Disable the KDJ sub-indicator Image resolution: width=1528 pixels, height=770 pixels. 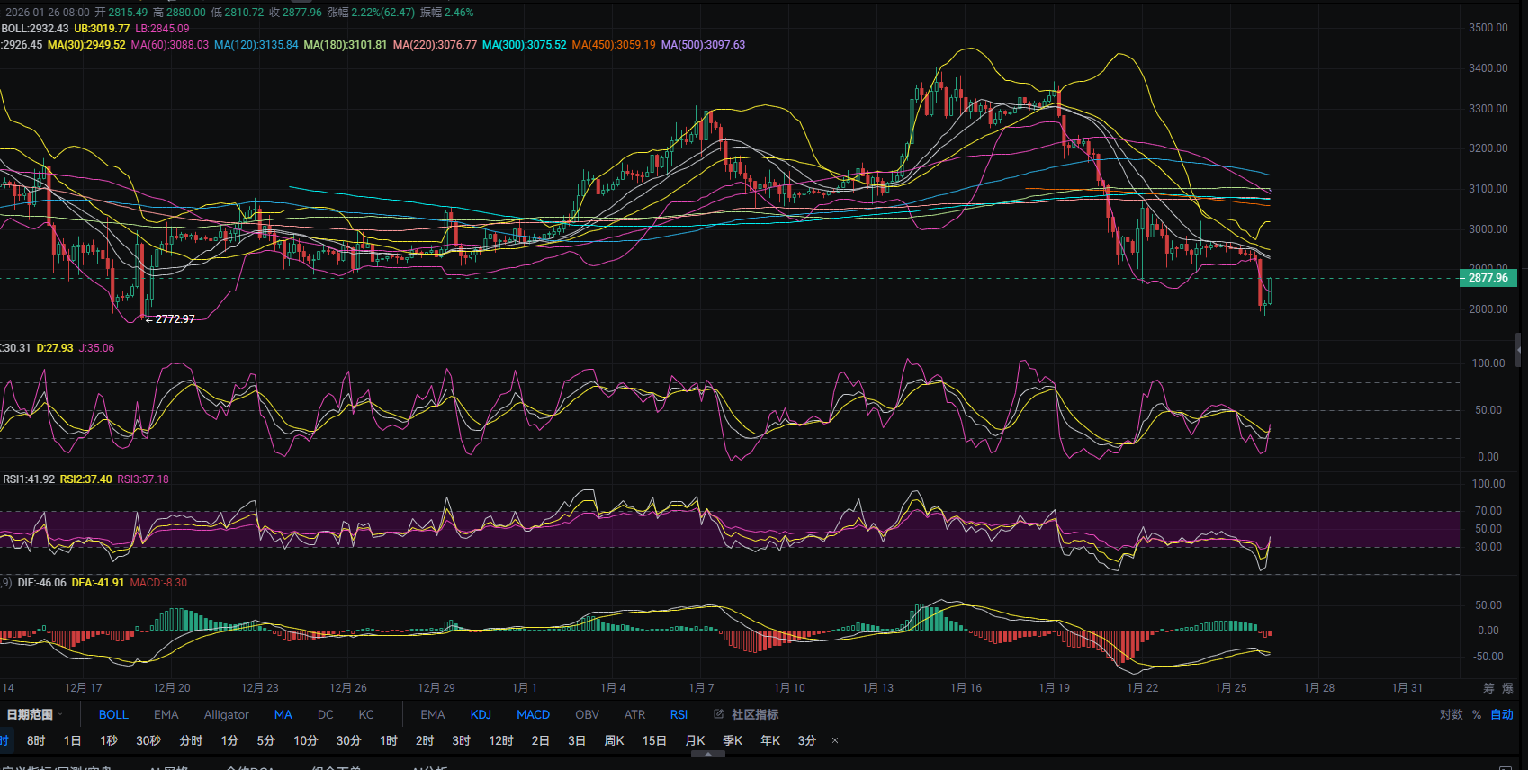[x=481, y=714]
